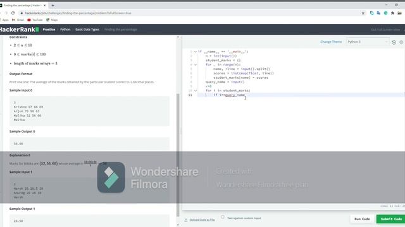Click the forward navigation arrow
This screenshot has width=405, height=227.
coord(6,13)
